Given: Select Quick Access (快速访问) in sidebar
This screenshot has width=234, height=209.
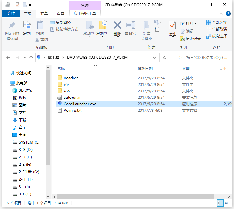Looking at the screenshot, I should [x=21, y=73].
